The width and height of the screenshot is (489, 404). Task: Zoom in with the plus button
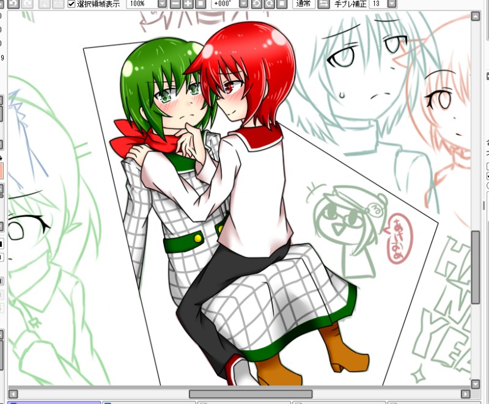[x=188, y=4]
